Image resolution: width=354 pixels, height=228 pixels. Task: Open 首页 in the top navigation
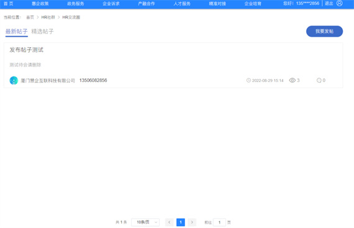(8, 4)
